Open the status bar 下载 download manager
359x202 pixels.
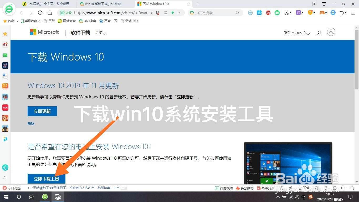coord(304,188)
